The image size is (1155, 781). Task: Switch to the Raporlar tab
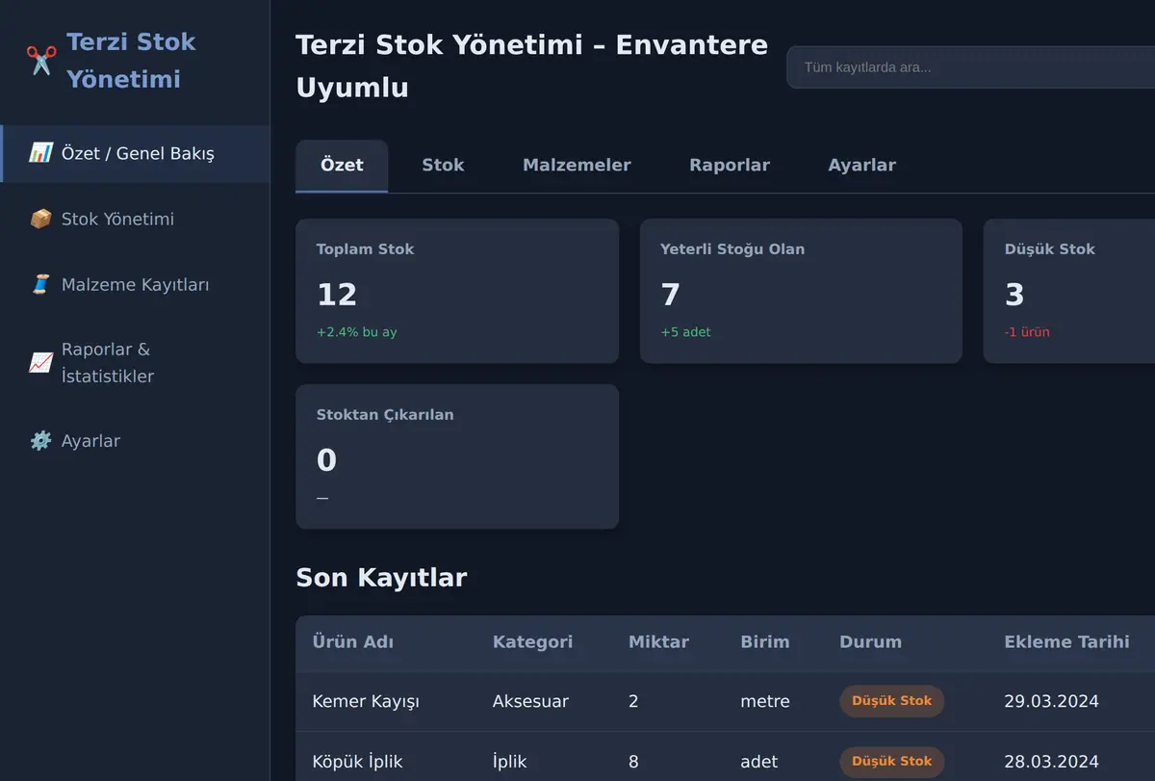click(x=730, y=166)
